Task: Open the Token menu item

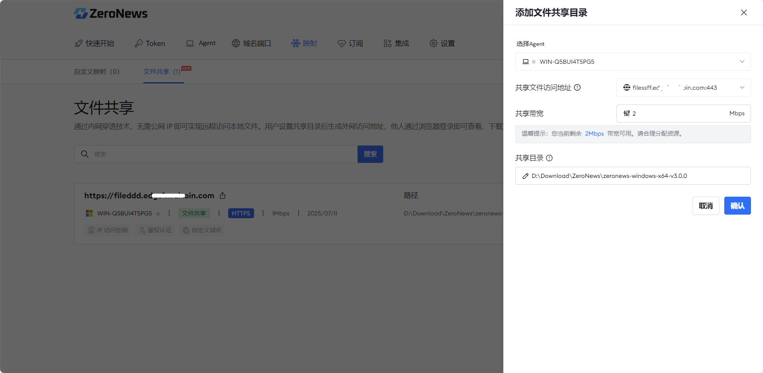Action: point(150,43)
